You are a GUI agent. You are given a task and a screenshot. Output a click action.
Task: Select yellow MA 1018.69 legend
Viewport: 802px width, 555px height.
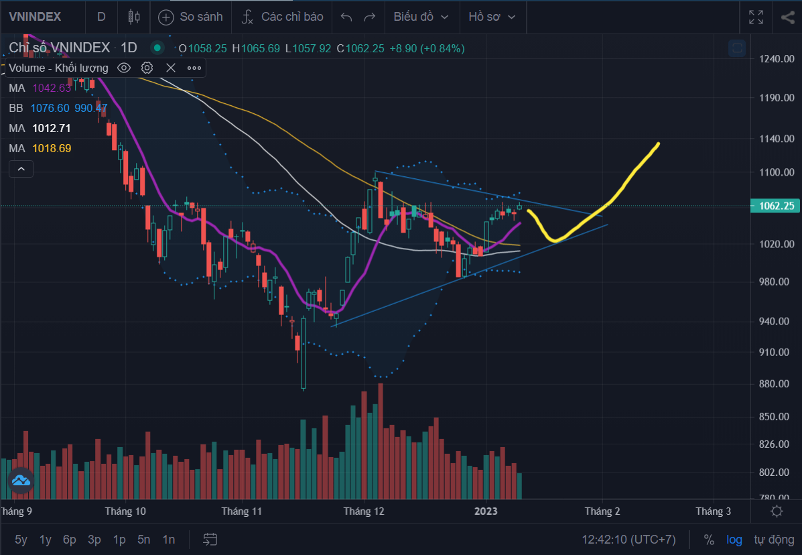pyautogui.click(x=40, y=148)
